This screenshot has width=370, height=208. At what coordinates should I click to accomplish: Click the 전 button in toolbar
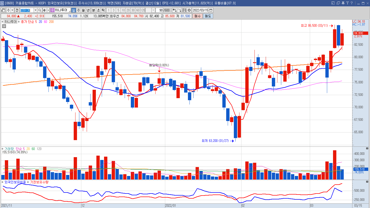tap(17, 10)
